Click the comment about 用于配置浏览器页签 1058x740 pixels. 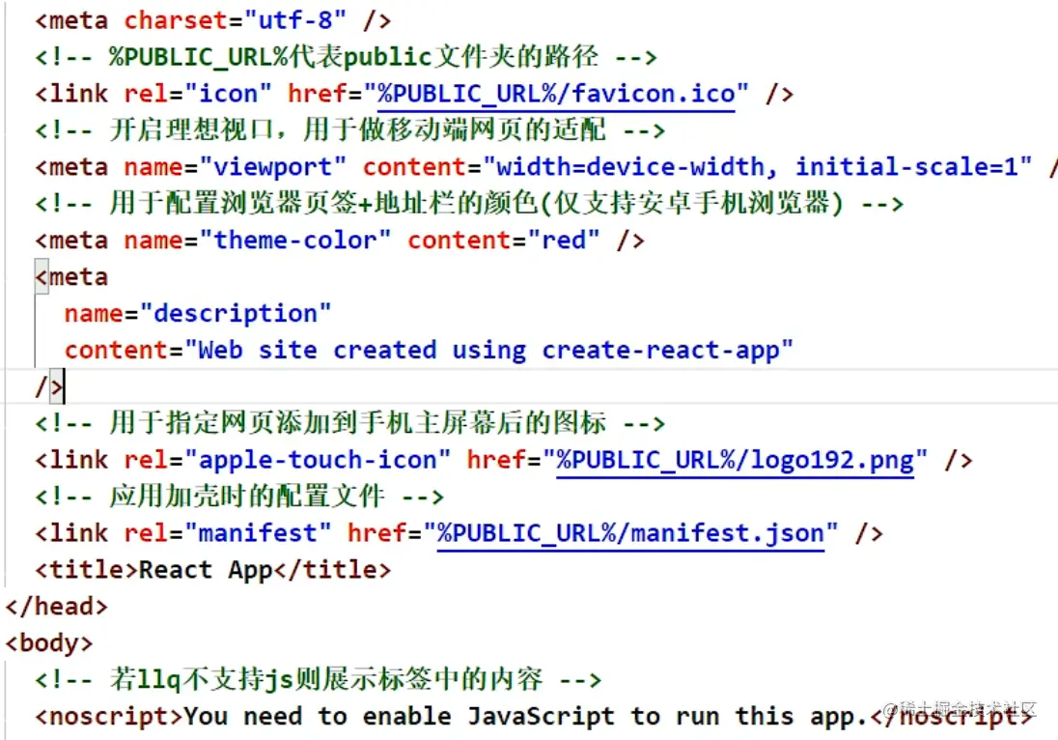(468, 203)
